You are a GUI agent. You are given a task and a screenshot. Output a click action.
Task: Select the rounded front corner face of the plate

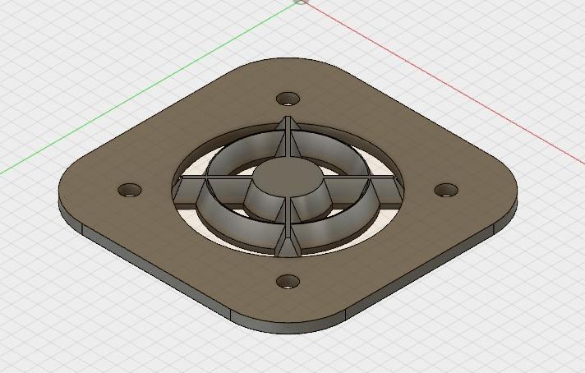click(288, 328)
